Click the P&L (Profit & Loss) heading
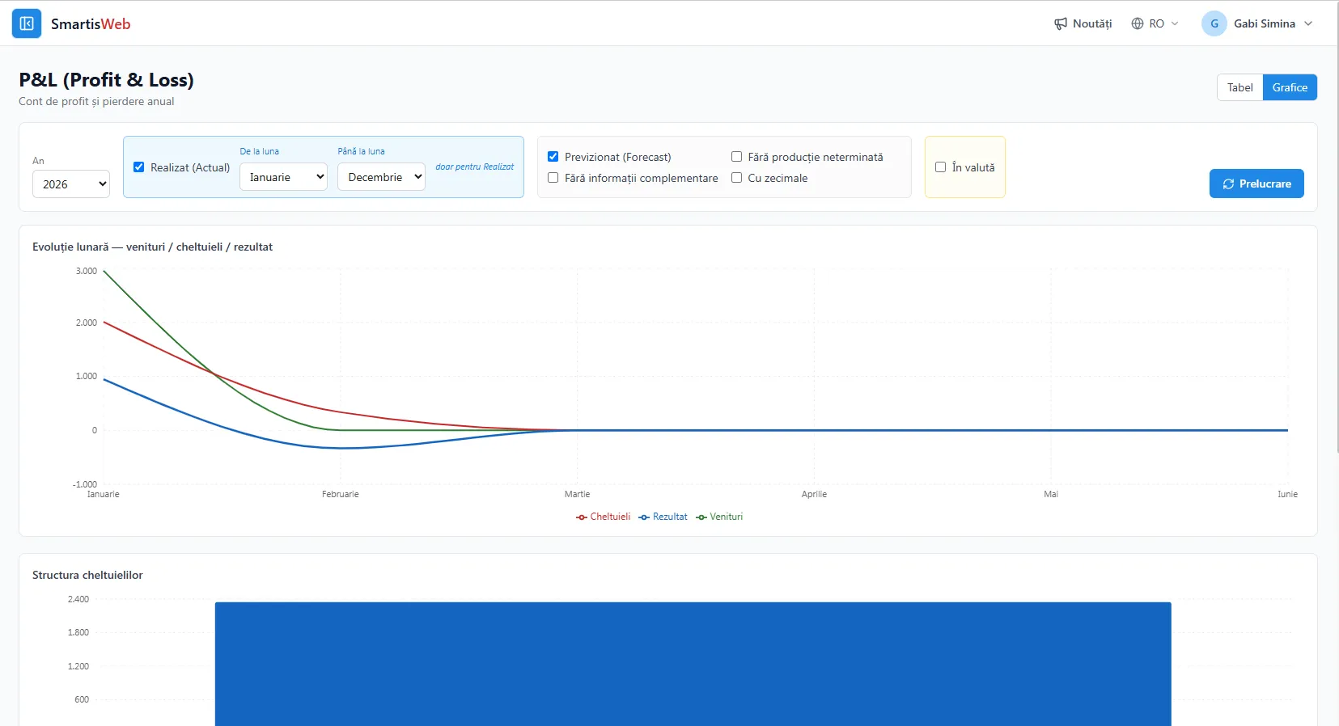This screenshot has width=1339, height=726. 106,80
